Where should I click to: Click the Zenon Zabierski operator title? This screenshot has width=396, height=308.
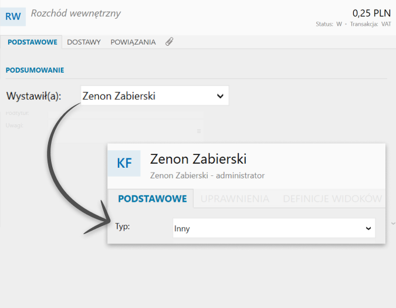tap(198, 159)
